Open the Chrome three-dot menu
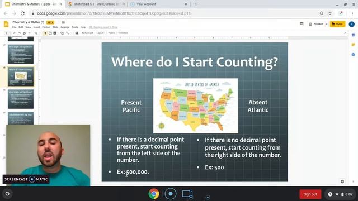 (x=352, y=13)
